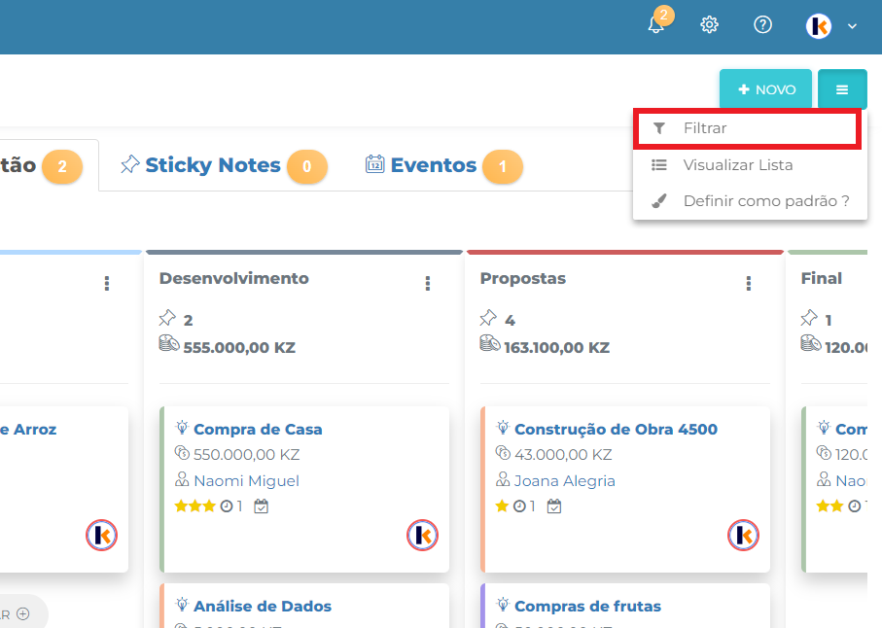Screen dimensions: 882x628
Task: Open the Compras de frutas card title
Action: 587,606
